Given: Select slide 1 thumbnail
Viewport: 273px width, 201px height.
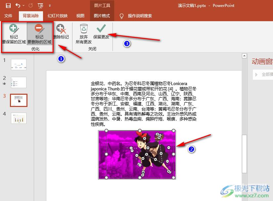Looking at the screenshot, I should pos(19,65).
